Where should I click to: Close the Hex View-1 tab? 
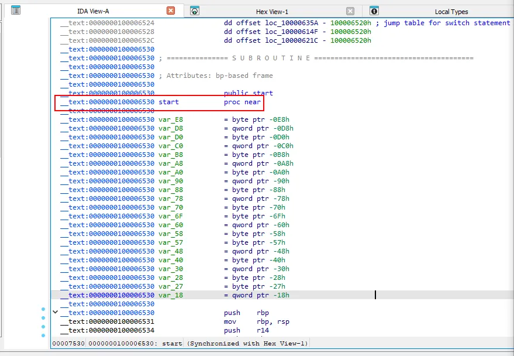[350, 11]
